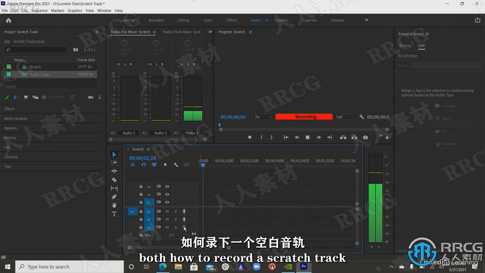Select the Slip tool
This screenshot has width=485, height=273.
pyautogui.click(x=114, y=188)
